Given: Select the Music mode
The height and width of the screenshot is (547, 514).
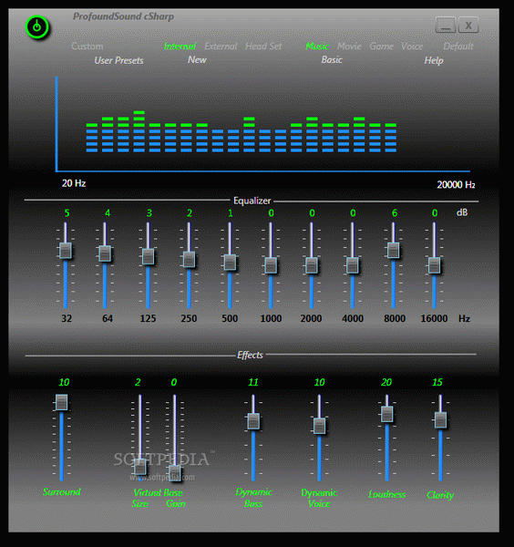Looking at the screenshot, I should tap(317, 46).
